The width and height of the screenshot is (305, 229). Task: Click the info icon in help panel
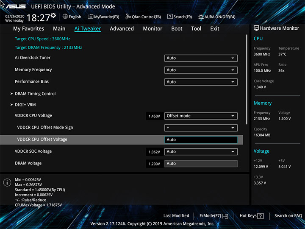7,182
